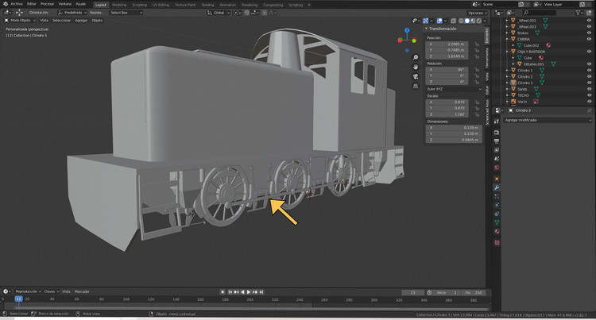Switch perspective/orthographic with the grid icon

click(416, 86)
